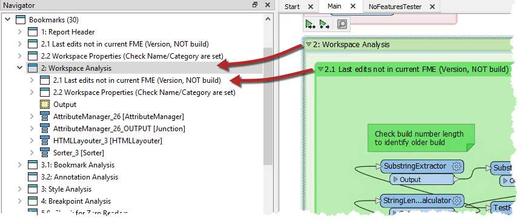Click bookmark icon beside 3.2: Annotation Analysis
Image resolution: width=522 pixels, height=220 pixels.
tap(33, 177)
